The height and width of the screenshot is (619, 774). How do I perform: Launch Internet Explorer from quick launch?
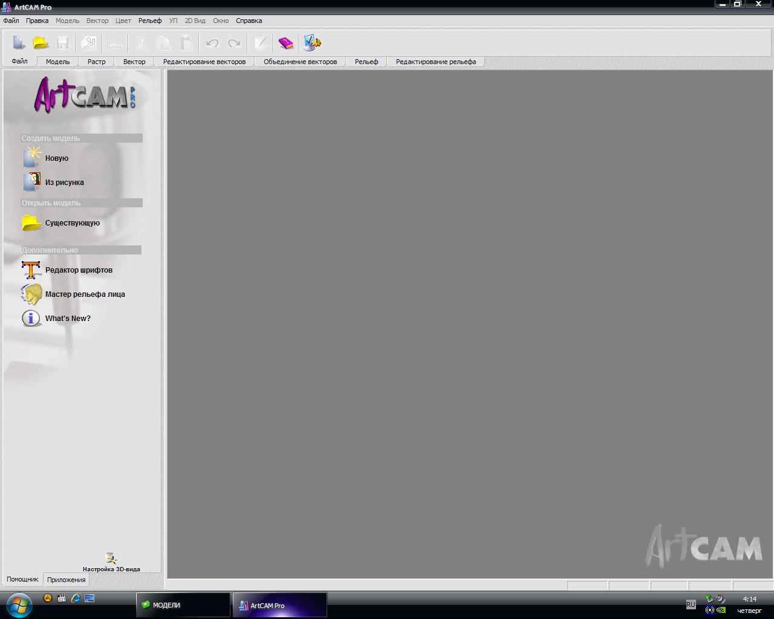click(76, 598)
